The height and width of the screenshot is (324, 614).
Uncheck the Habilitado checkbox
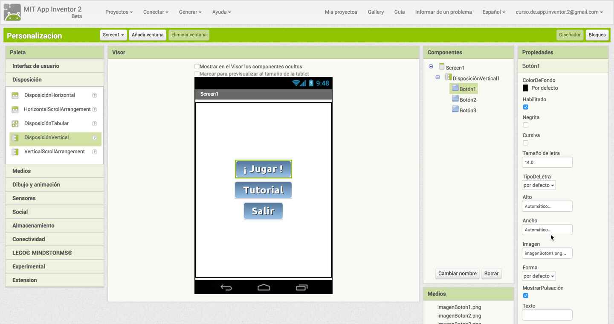coord(525,107)
